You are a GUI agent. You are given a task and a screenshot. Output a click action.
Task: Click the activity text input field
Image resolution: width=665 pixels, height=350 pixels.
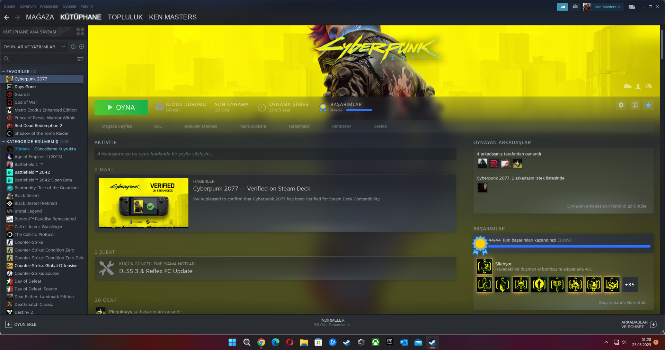(275, 154)
